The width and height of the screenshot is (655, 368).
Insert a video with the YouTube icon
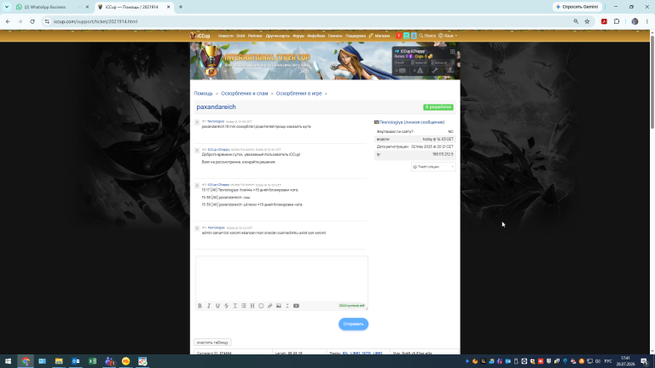(x=296, y=306)
